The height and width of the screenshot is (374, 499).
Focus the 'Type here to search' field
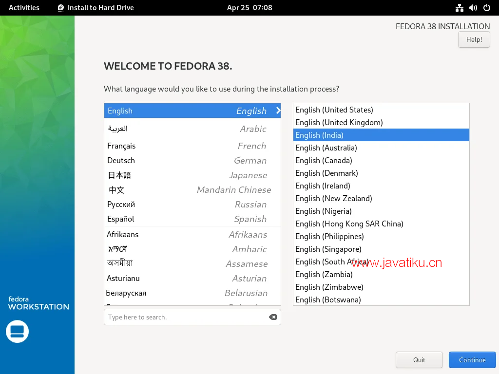coord(192,317)
